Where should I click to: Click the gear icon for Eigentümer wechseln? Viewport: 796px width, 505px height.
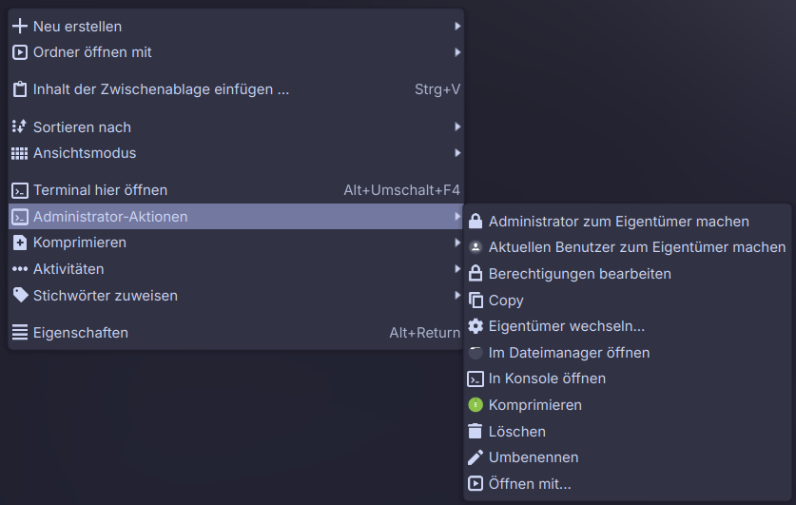coord(476,326)
